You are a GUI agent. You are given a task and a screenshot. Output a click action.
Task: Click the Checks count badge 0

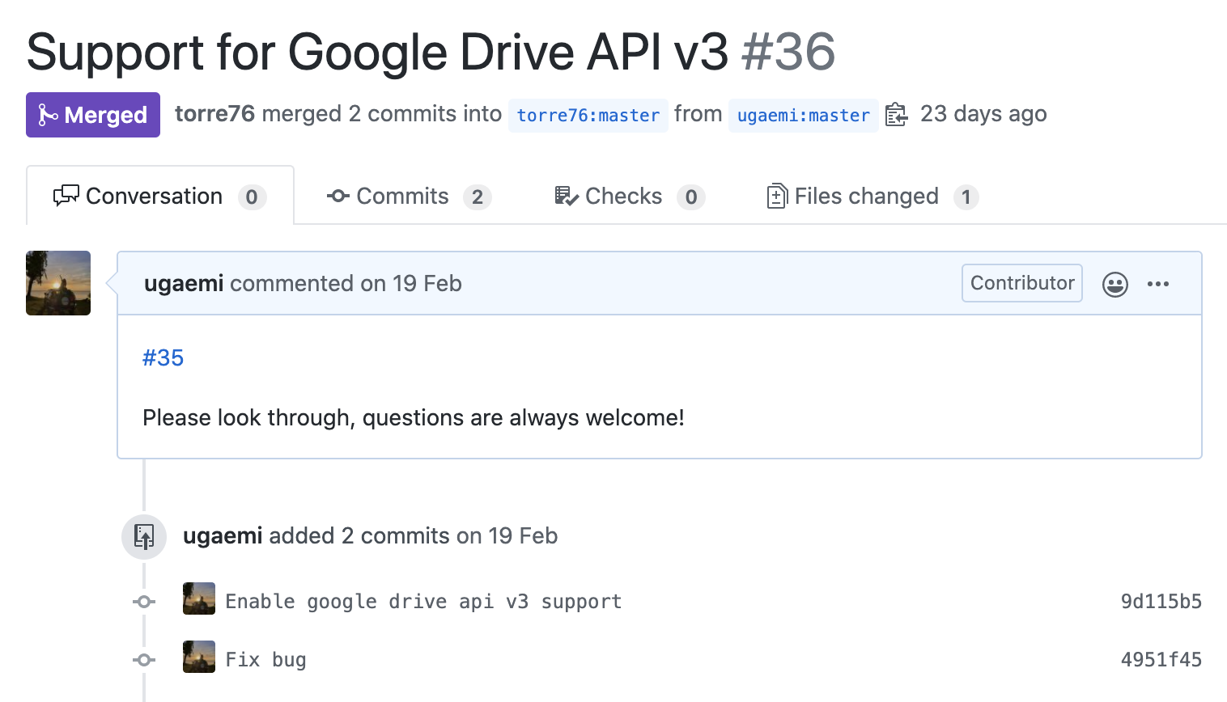pos(691,197)
